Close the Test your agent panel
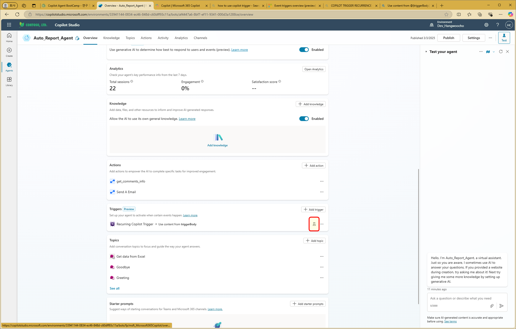Viewport: 516px width, 329px height. (x=508, y=51)
